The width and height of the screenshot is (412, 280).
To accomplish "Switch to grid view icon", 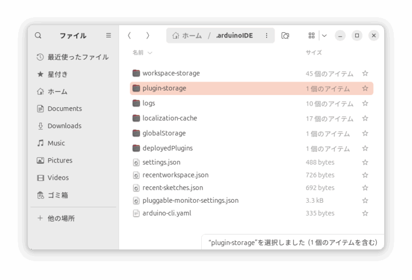I will pyautogui.click(x=312, y=35).
